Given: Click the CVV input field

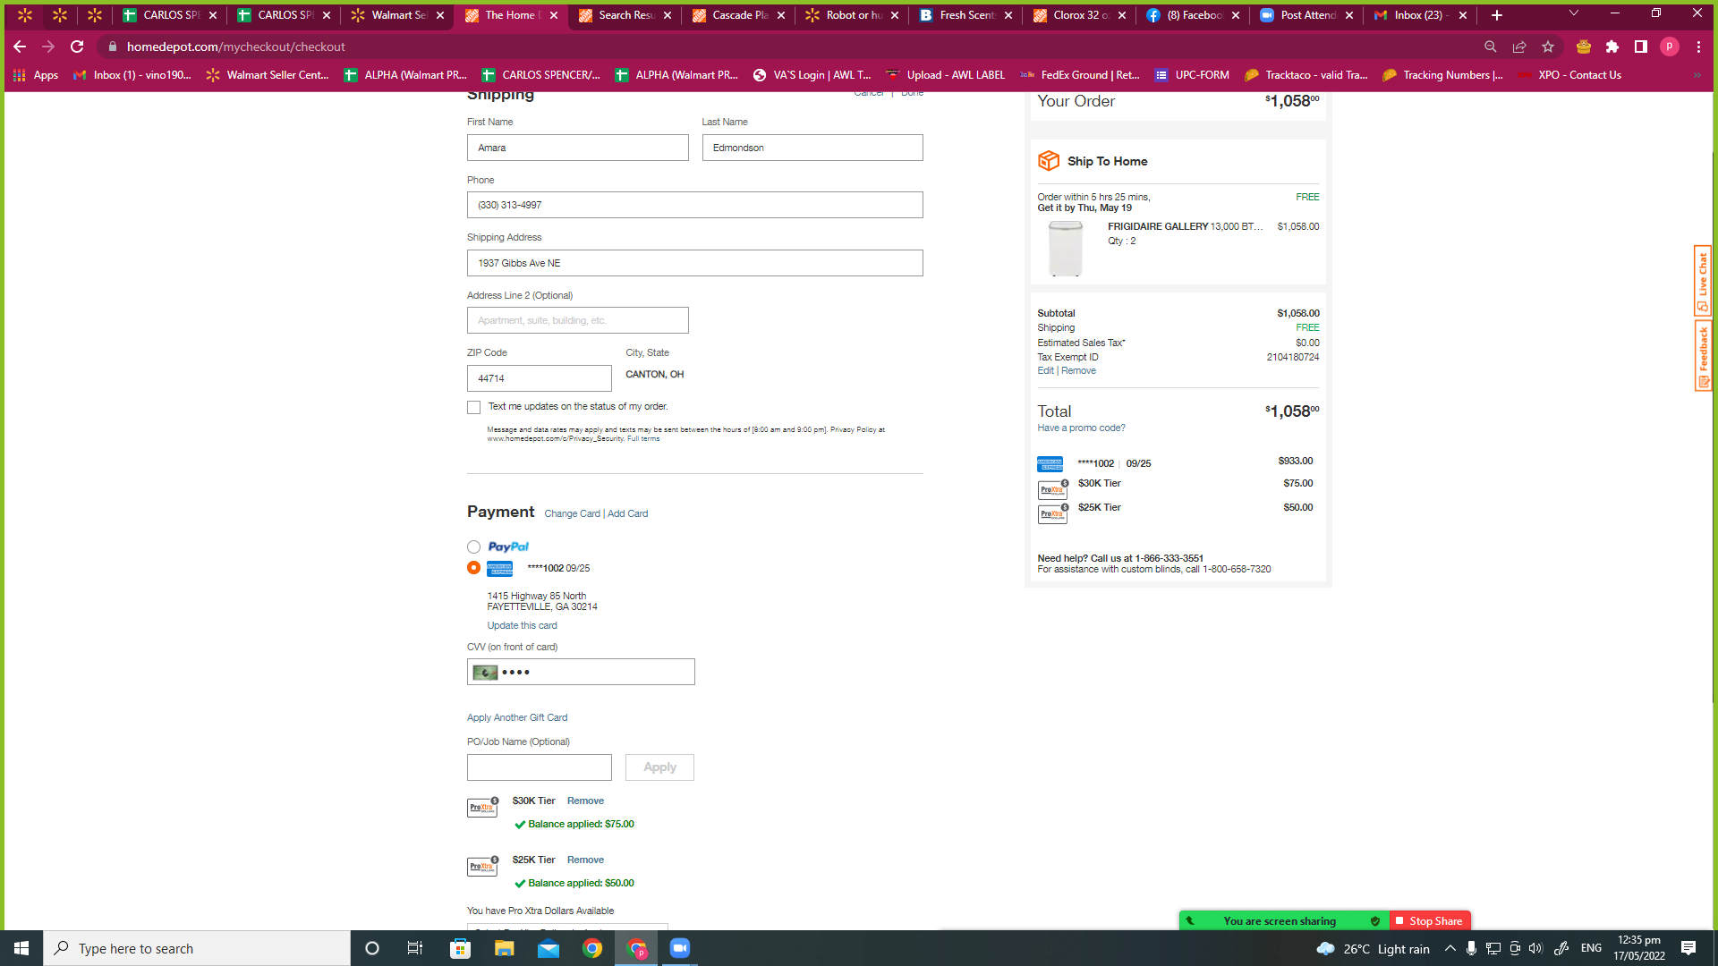Looking at the screenshot, I should pyautogui.click(x=581, y=672).
